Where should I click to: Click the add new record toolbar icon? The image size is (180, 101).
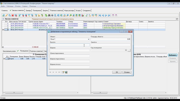(4, 15)
